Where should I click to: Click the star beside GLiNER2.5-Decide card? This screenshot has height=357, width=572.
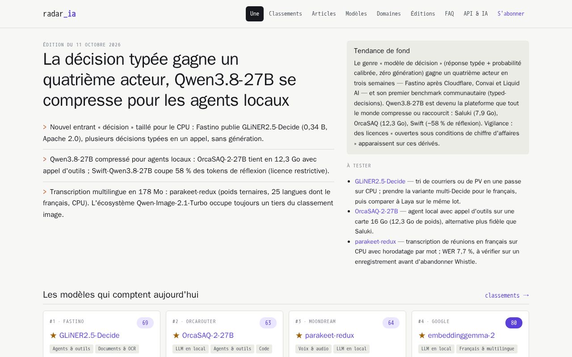pyautogui.click(x=53, y=335)
